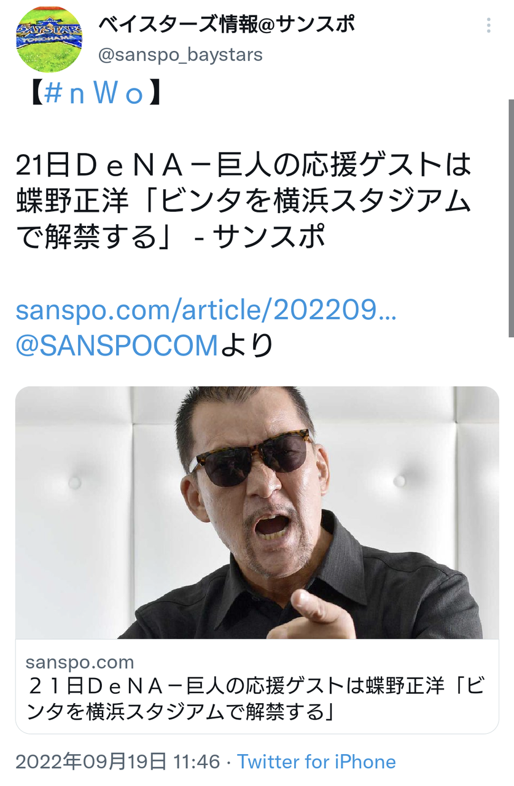Click the より text after the mention
Image resolution: width=514 pixels, height=786 pixels.
tap(247, 345)
